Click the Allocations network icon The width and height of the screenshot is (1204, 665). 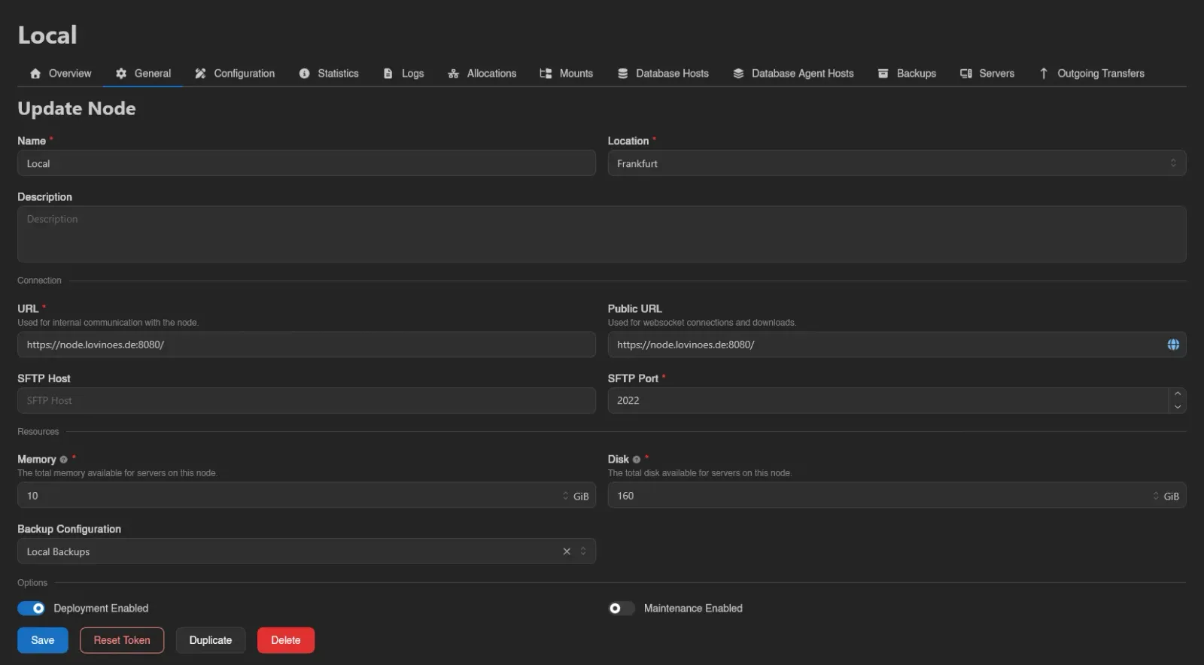click(x=453, y=74)
